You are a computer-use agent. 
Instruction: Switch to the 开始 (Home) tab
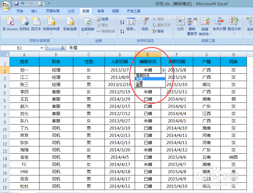click(20, 11)
